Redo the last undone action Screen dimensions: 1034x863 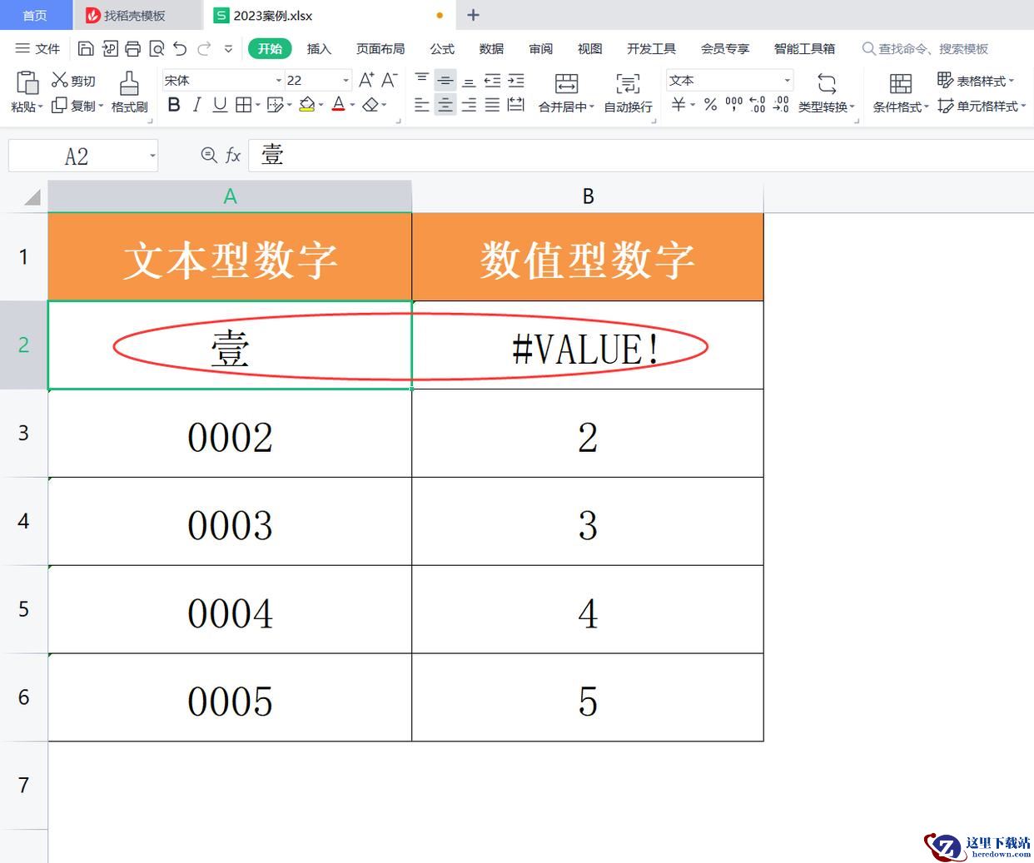pos(204,49)
